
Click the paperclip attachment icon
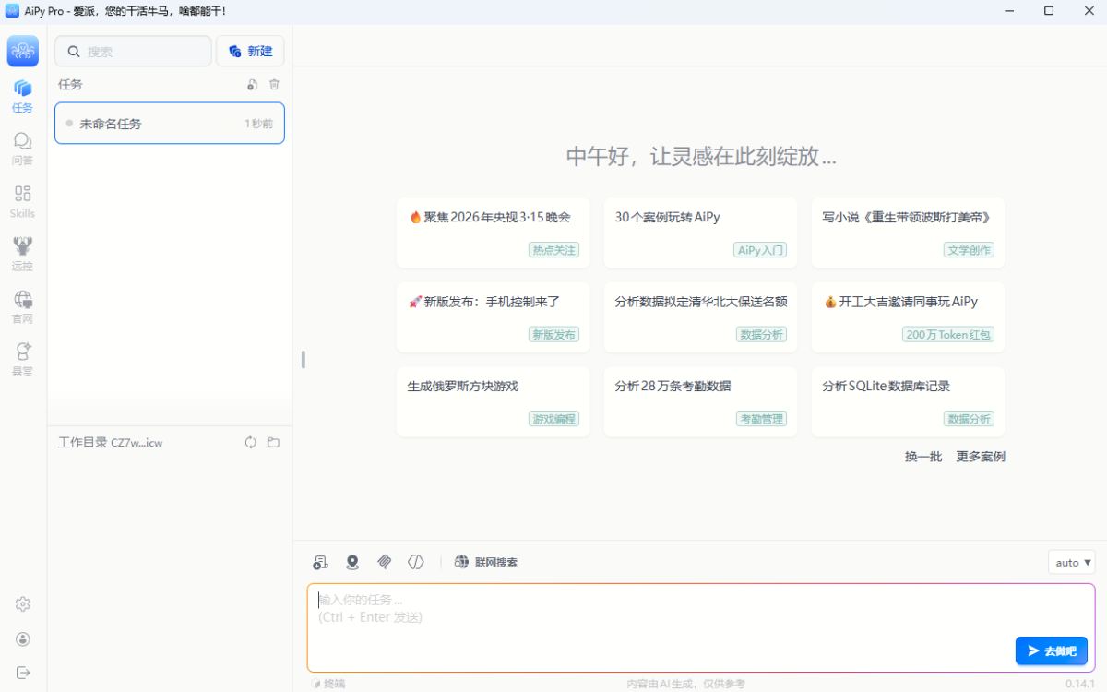click(x=385, y=562)
